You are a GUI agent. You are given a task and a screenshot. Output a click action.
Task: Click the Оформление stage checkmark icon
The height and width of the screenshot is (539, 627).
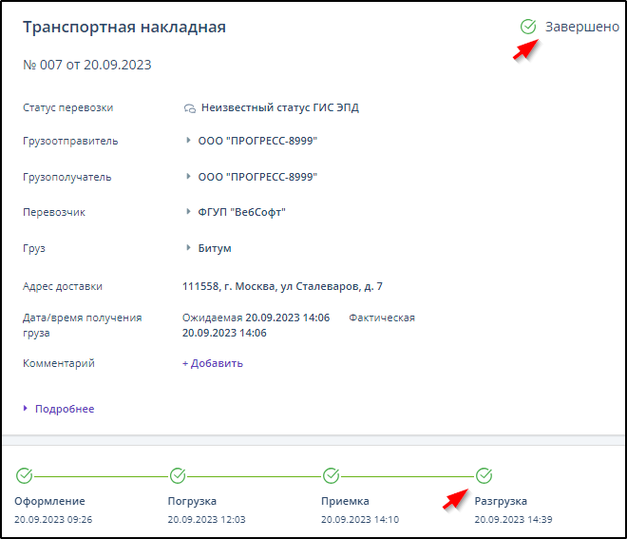point(25,475)
